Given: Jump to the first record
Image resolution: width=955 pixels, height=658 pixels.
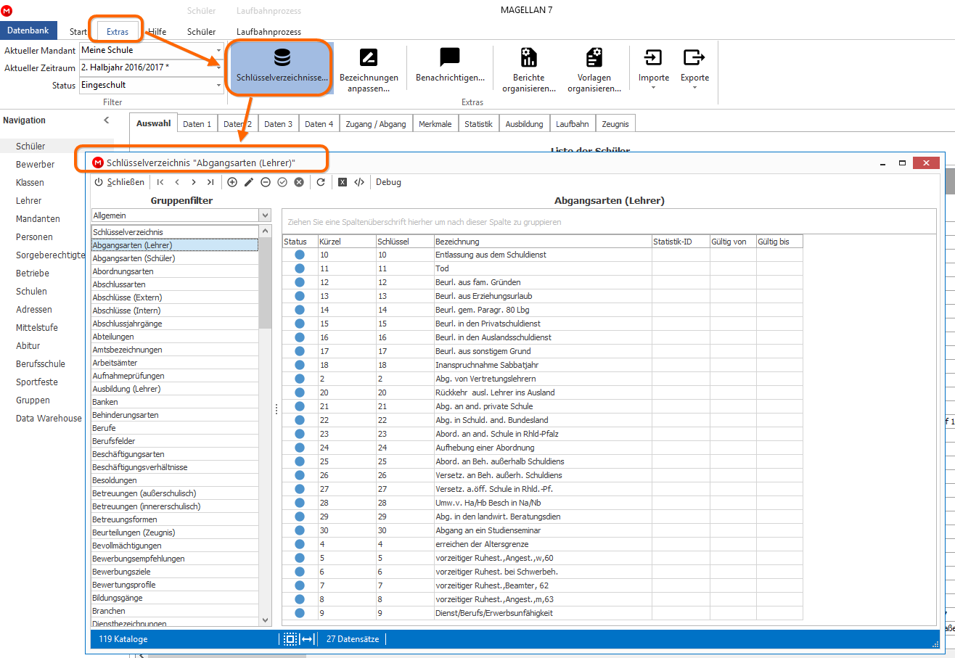Looking at the screenshot, I should tap(160, 182).
